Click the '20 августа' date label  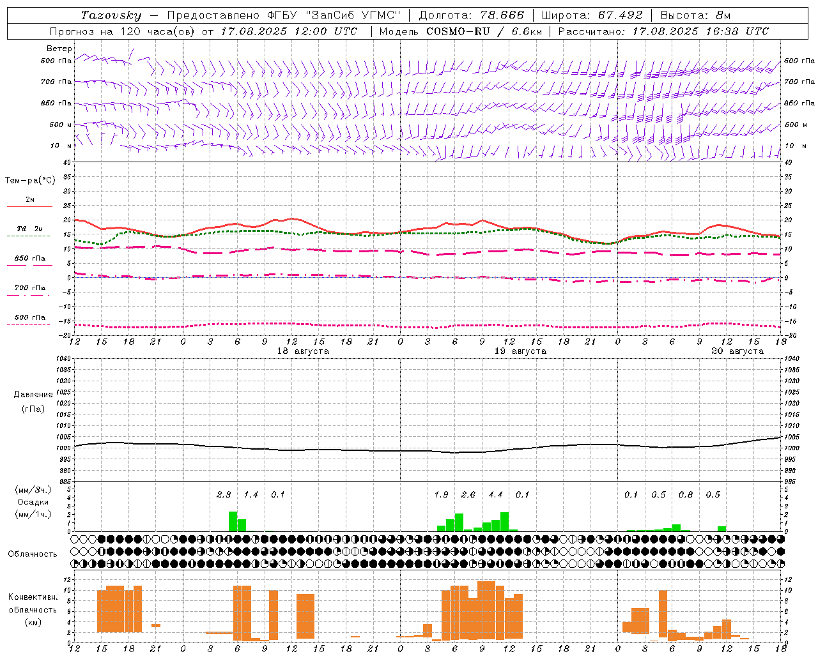(x=737, y=351)
